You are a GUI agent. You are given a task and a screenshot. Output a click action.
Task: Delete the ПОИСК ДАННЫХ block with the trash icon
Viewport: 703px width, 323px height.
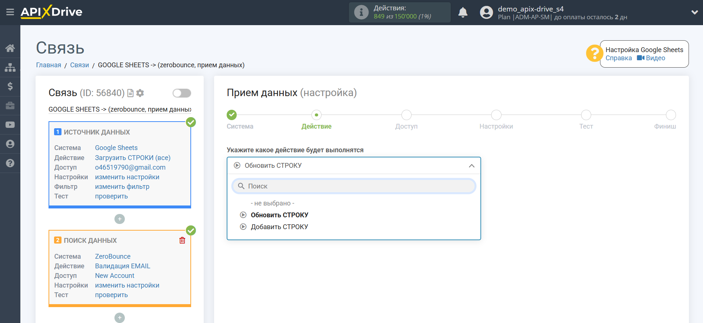tap(182, 241)
